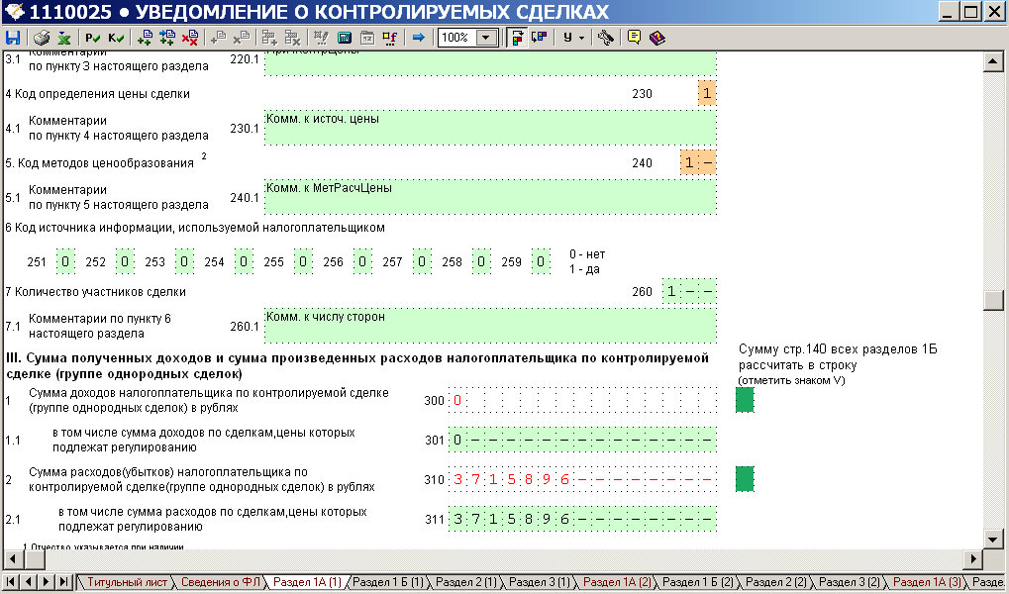Click the greyed delete row icon
This screenshot has height=594, width=1009.
(x=292, y=38)
